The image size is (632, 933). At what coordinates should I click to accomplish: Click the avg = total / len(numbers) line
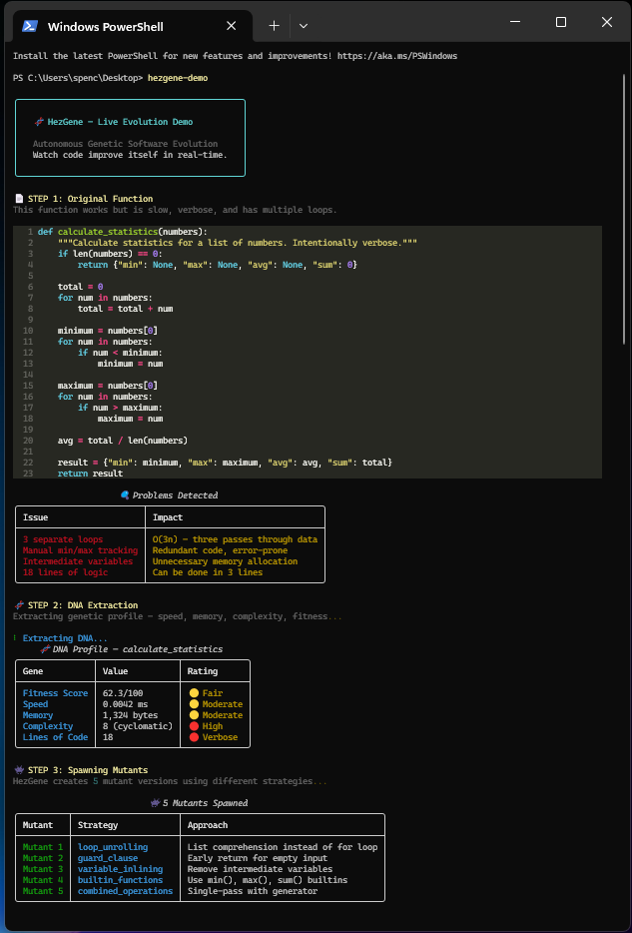click(123, 441)
